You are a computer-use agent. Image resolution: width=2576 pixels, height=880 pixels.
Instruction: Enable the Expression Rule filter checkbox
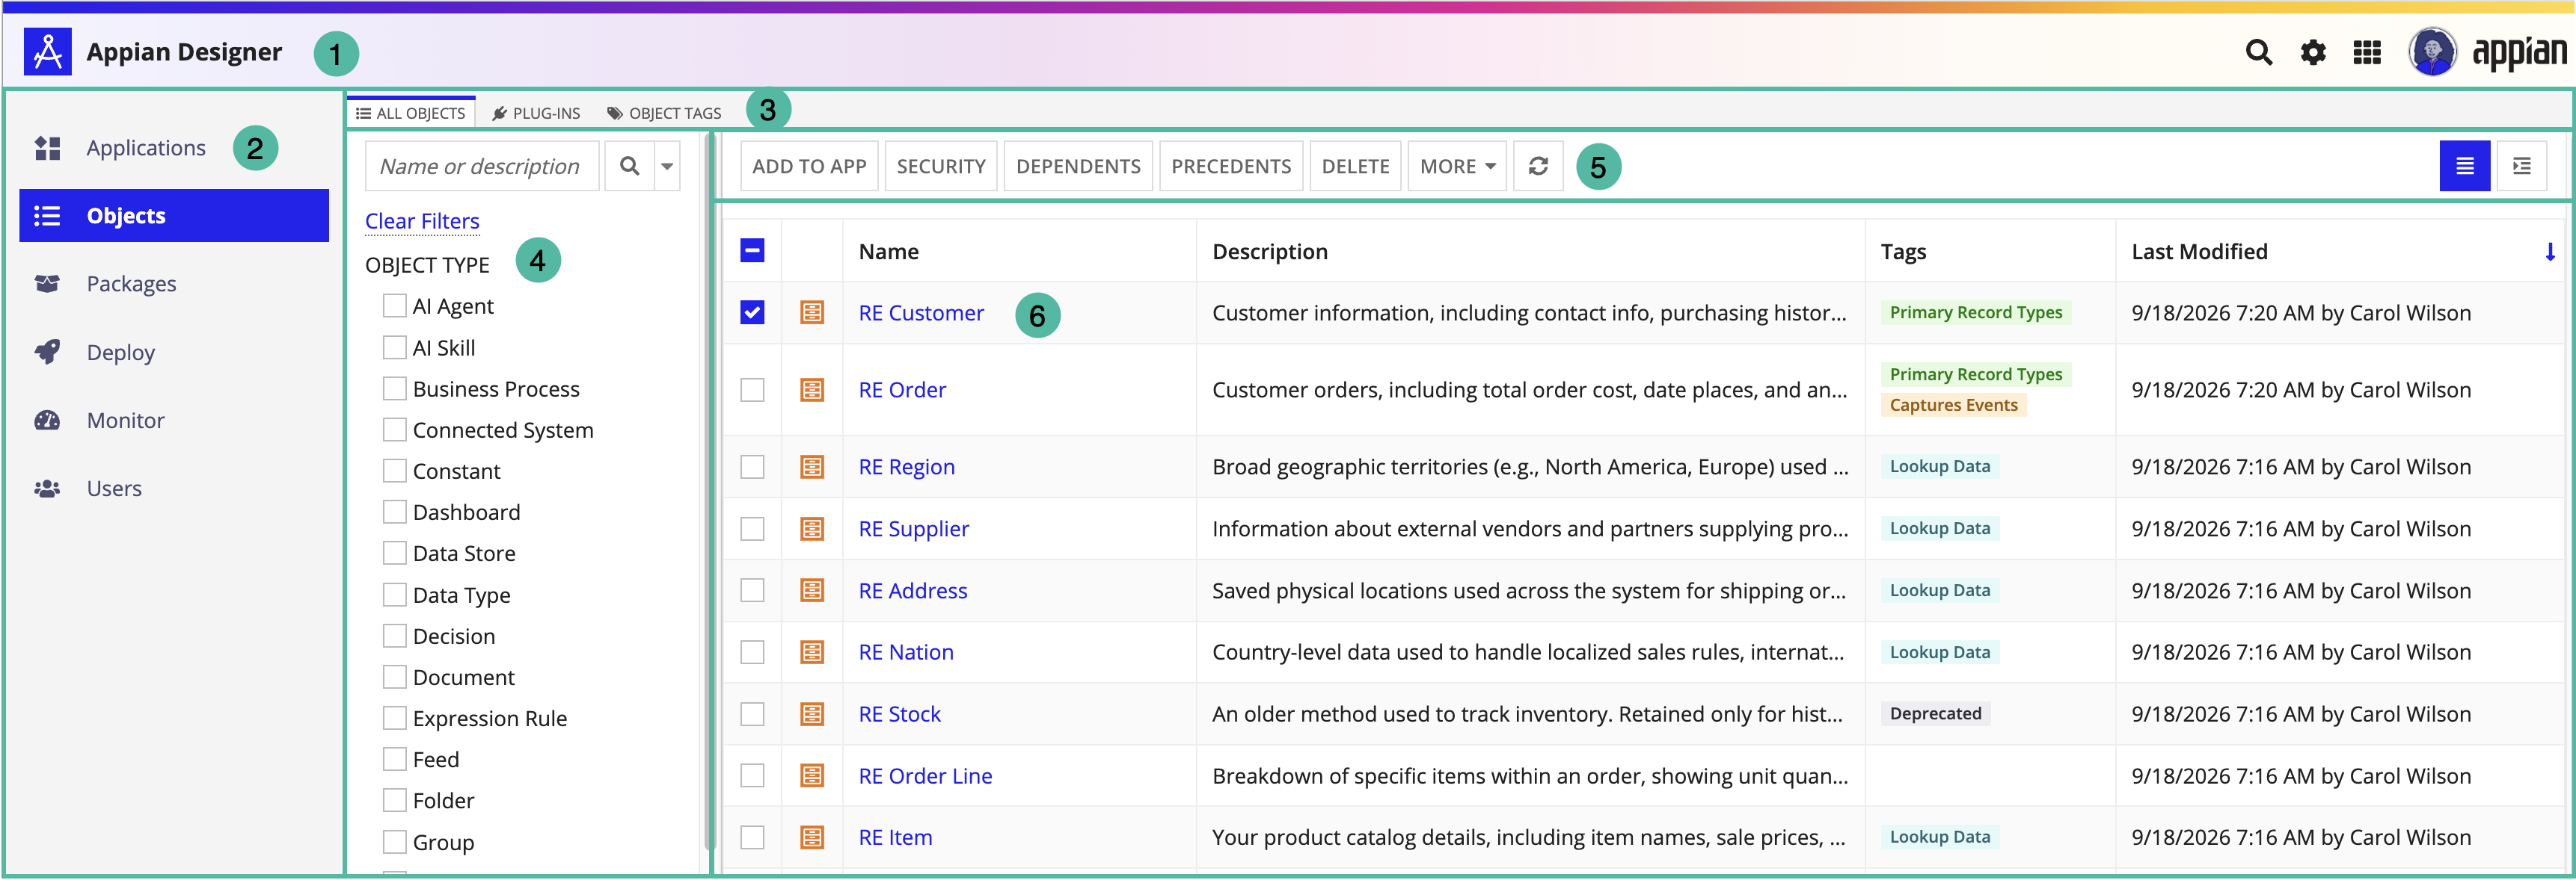tap(395, 718)
